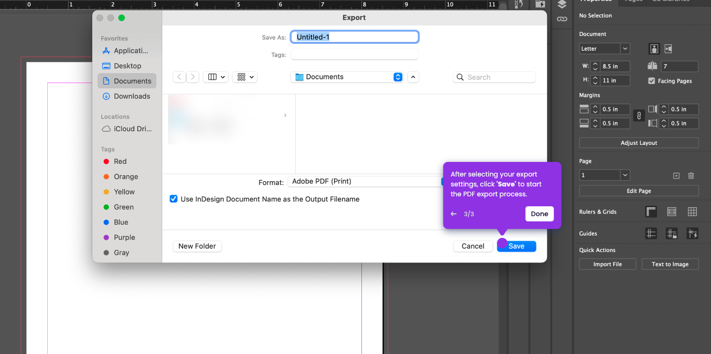Click Cancel in Export dialog
This screenshot has width=711, height=354.
(473, 246)
